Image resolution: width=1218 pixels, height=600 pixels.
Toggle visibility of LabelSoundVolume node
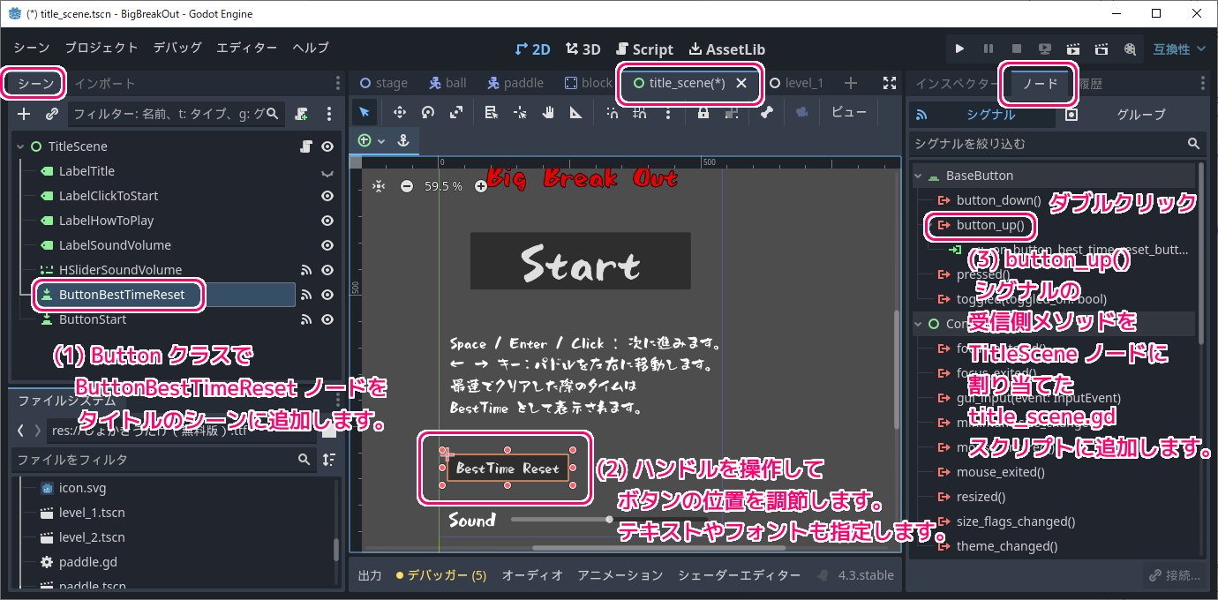pos(327,245)
